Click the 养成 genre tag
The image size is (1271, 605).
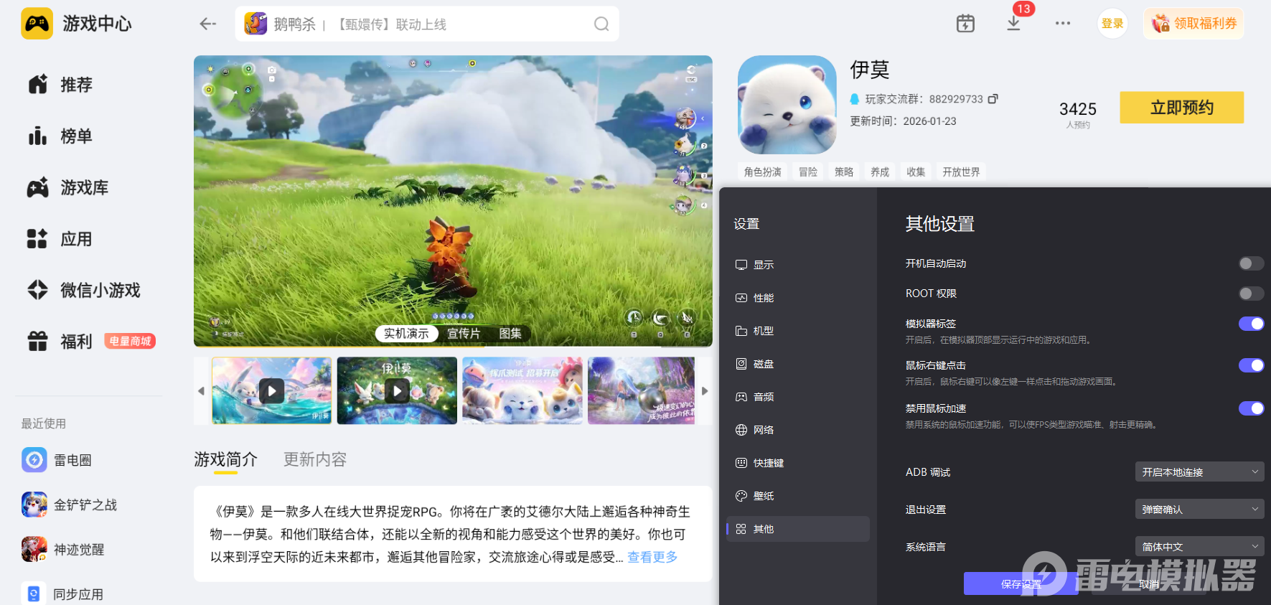click(880, 172)
